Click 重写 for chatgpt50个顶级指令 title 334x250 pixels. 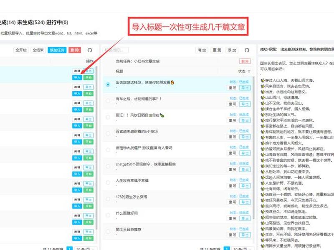(x=232, y=170)
